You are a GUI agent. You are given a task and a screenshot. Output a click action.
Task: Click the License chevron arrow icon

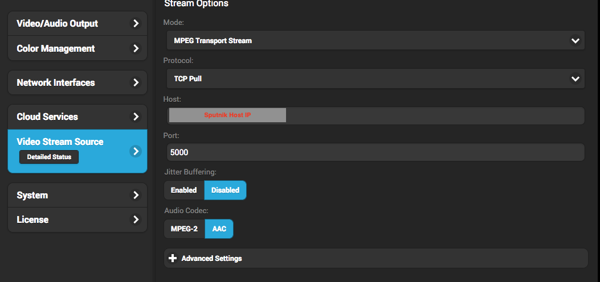[x=136, y=220]
